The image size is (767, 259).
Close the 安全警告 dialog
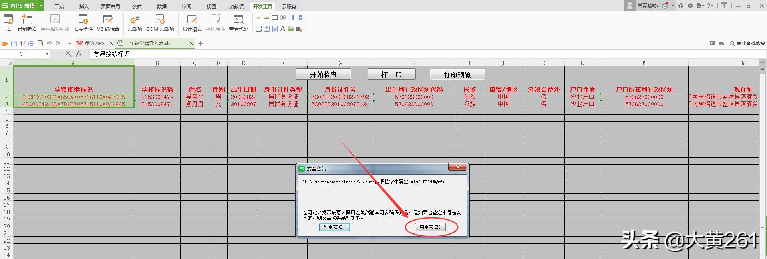(x=458, y=167)
